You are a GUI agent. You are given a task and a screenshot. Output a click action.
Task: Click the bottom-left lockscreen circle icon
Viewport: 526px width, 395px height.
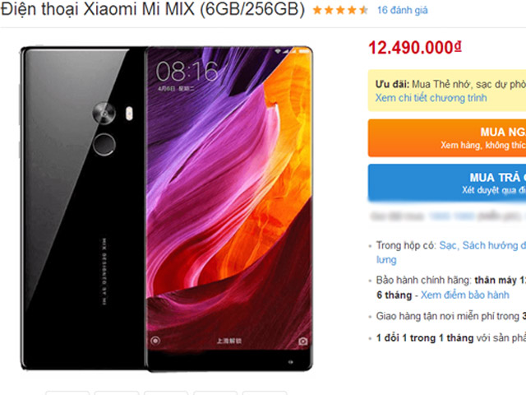(155, 341)
